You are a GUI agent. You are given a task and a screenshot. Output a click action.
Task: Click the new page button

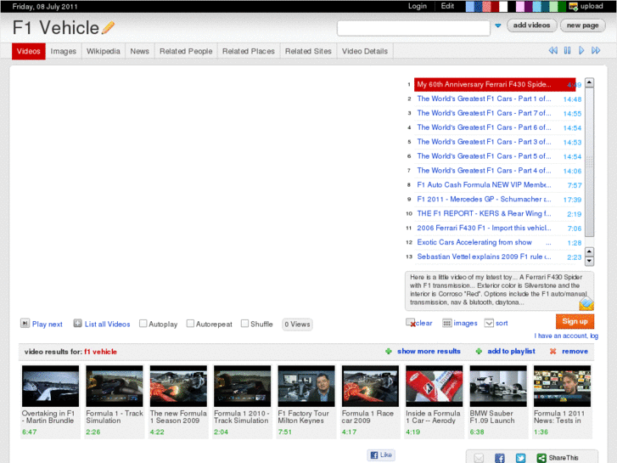582,25
